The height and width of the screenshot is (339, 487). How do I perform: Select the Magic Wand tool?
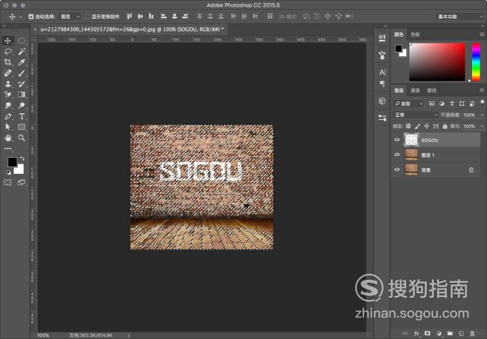point(22,52)
